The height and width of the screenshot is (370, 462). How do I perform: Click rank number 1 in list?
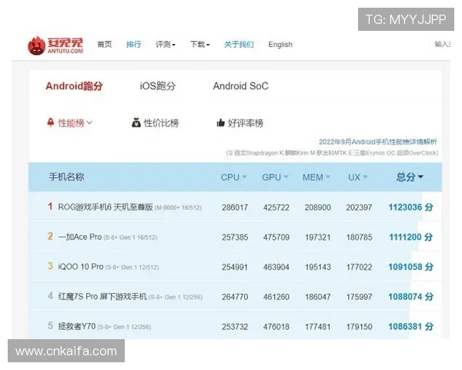coord(50,207)
